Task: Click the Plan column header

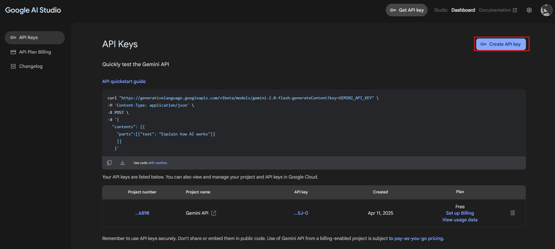Action: pos(460,192)
